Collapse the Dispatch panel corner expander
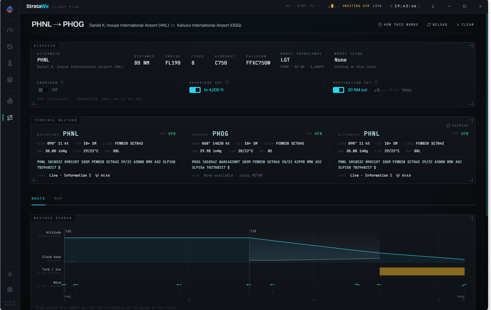 click(x=471, y=46)
